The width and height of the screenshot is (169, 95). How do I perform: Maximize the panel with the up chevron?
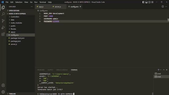164,70
